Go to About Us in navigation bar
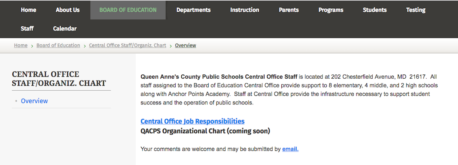The image size is (458, 165). tap(68, 10)
